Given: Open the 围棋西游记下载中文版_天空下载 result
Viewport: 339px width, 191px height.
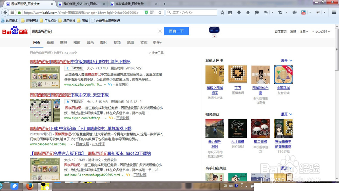Looking at the screenshot, I should click(x=69, y=95).
